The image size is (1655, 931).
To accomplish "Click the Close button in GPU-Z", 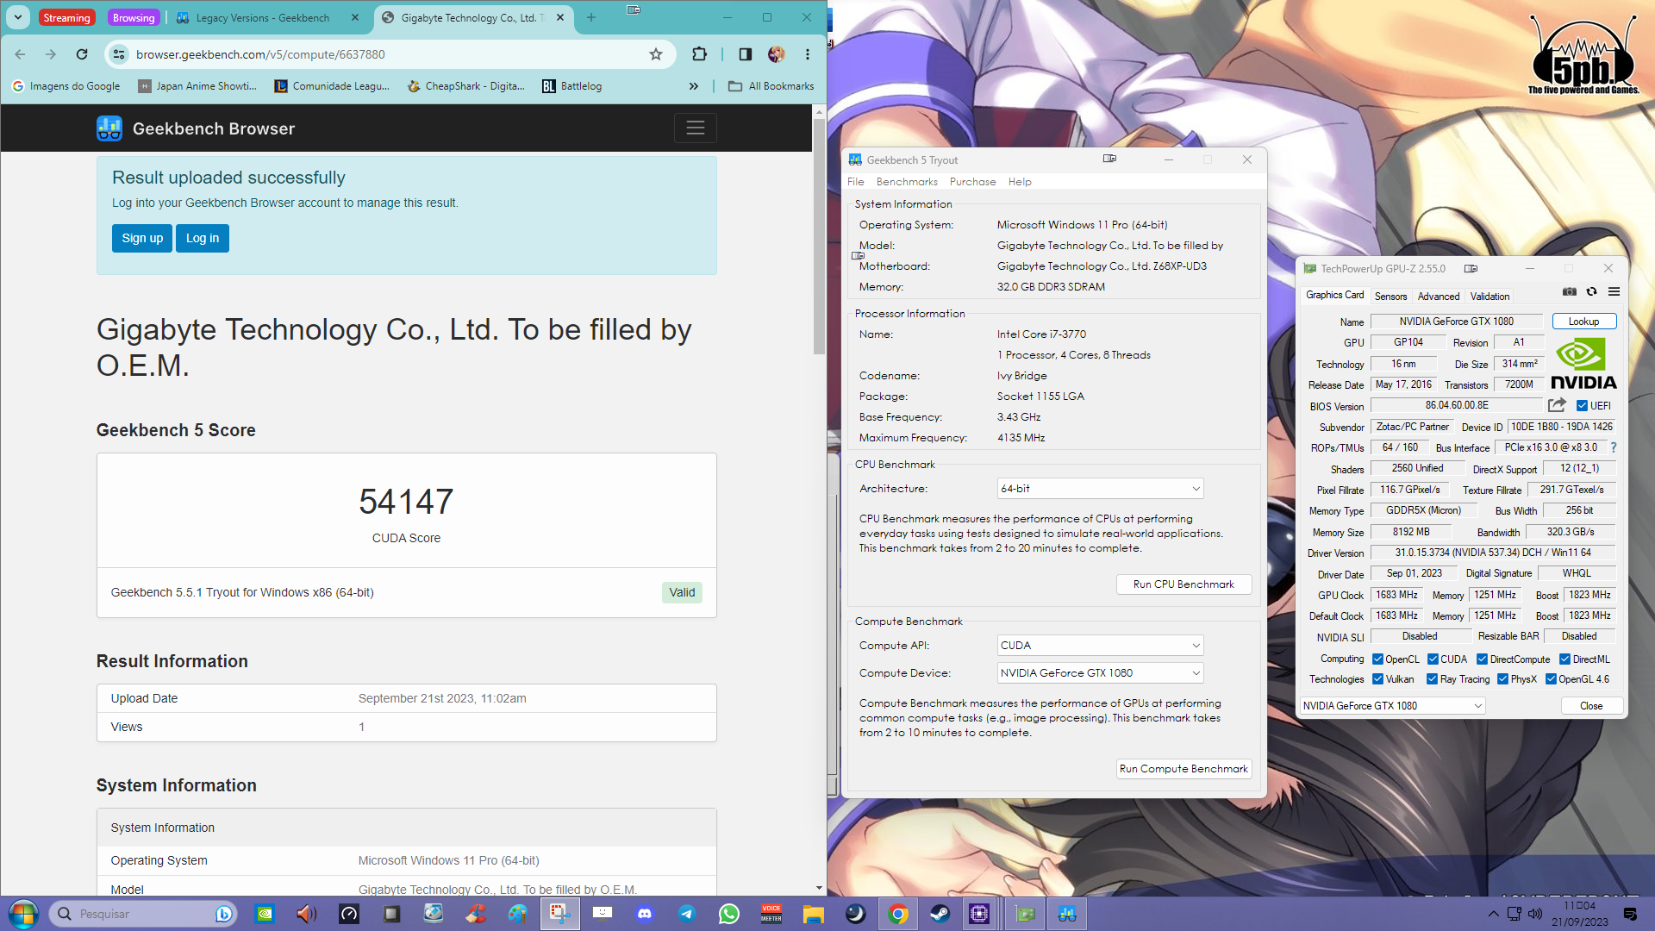I will [1591, 706].
